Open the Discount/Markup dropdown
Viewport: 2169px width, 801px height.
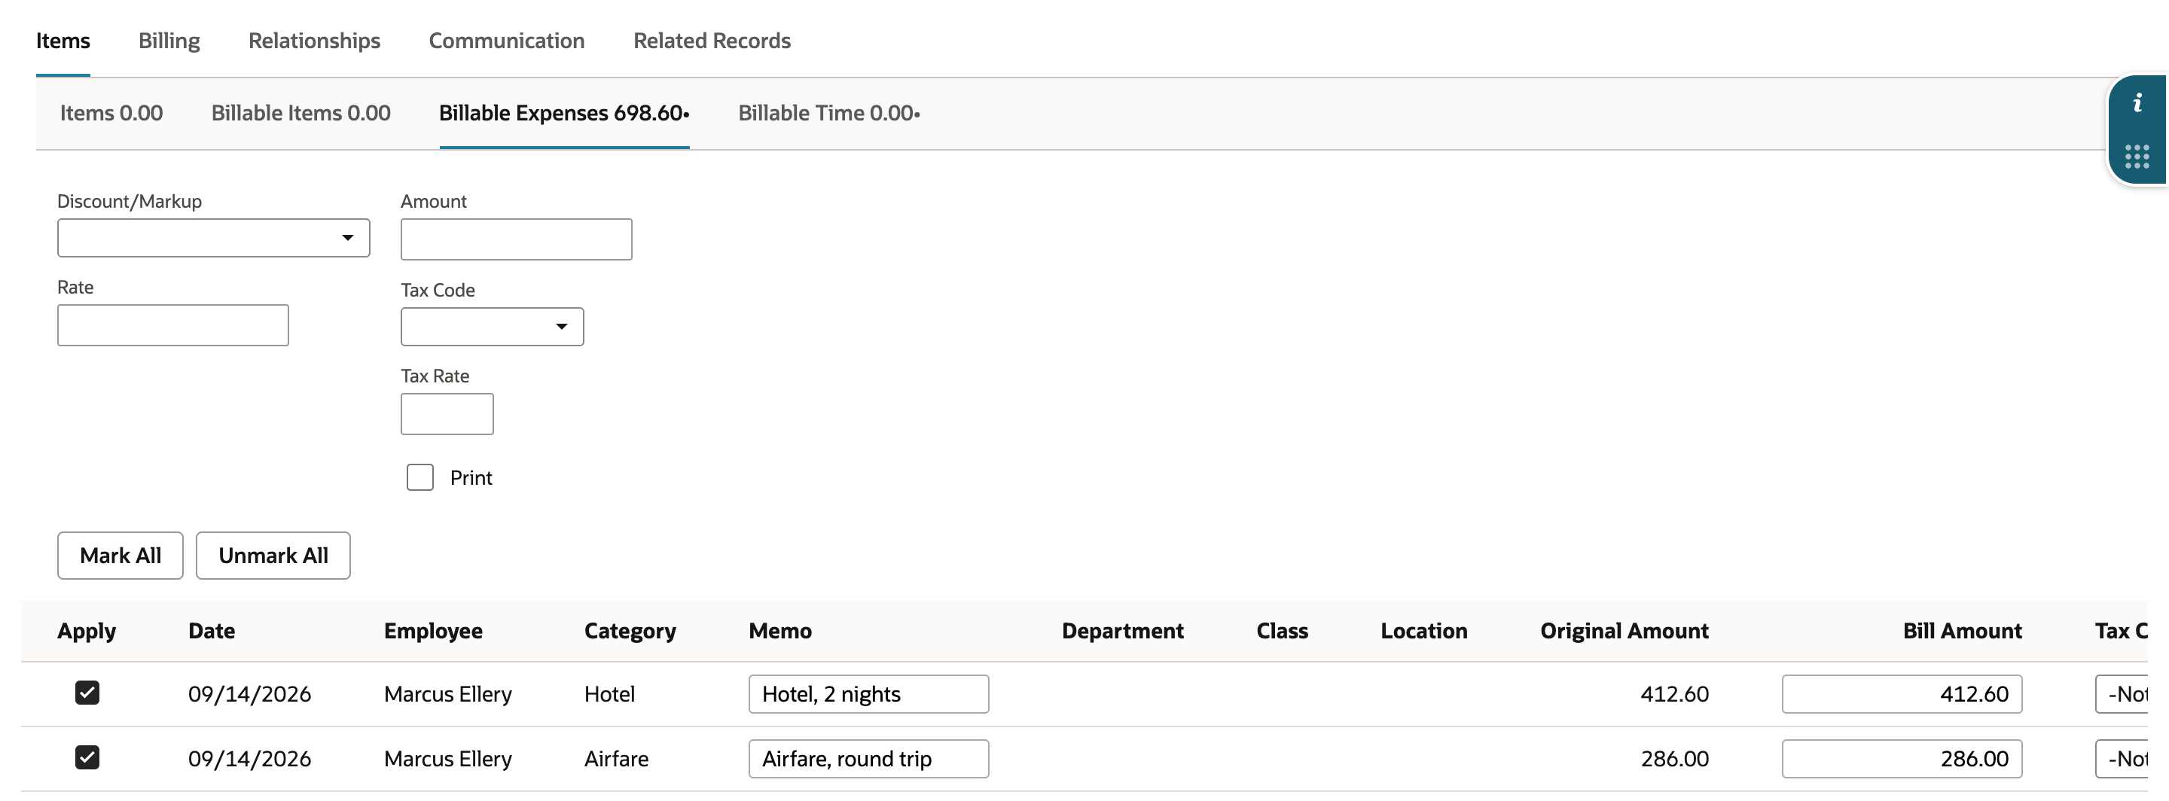coord(214,238)
